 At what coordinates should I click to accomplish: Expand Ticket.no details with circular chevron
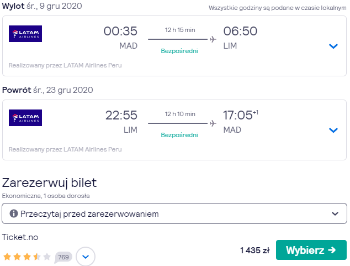(86, 257)
